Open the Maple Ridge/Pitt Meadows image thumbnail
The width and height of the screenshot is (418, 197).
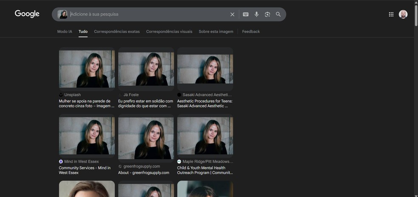[x=205, y=136]
